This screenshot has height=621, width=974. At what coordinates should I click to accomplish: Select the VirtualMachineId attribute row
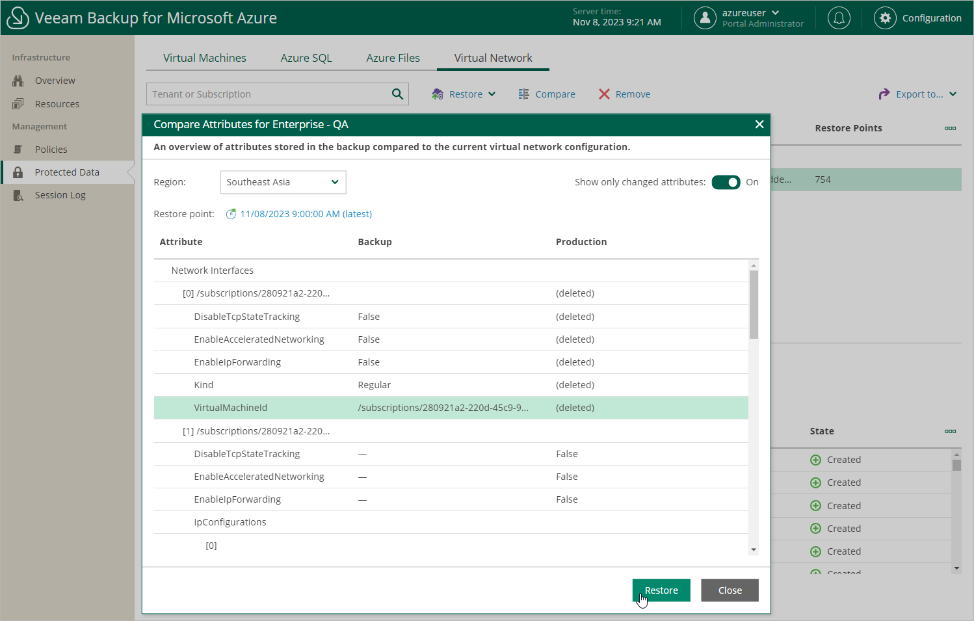[451, 408]
